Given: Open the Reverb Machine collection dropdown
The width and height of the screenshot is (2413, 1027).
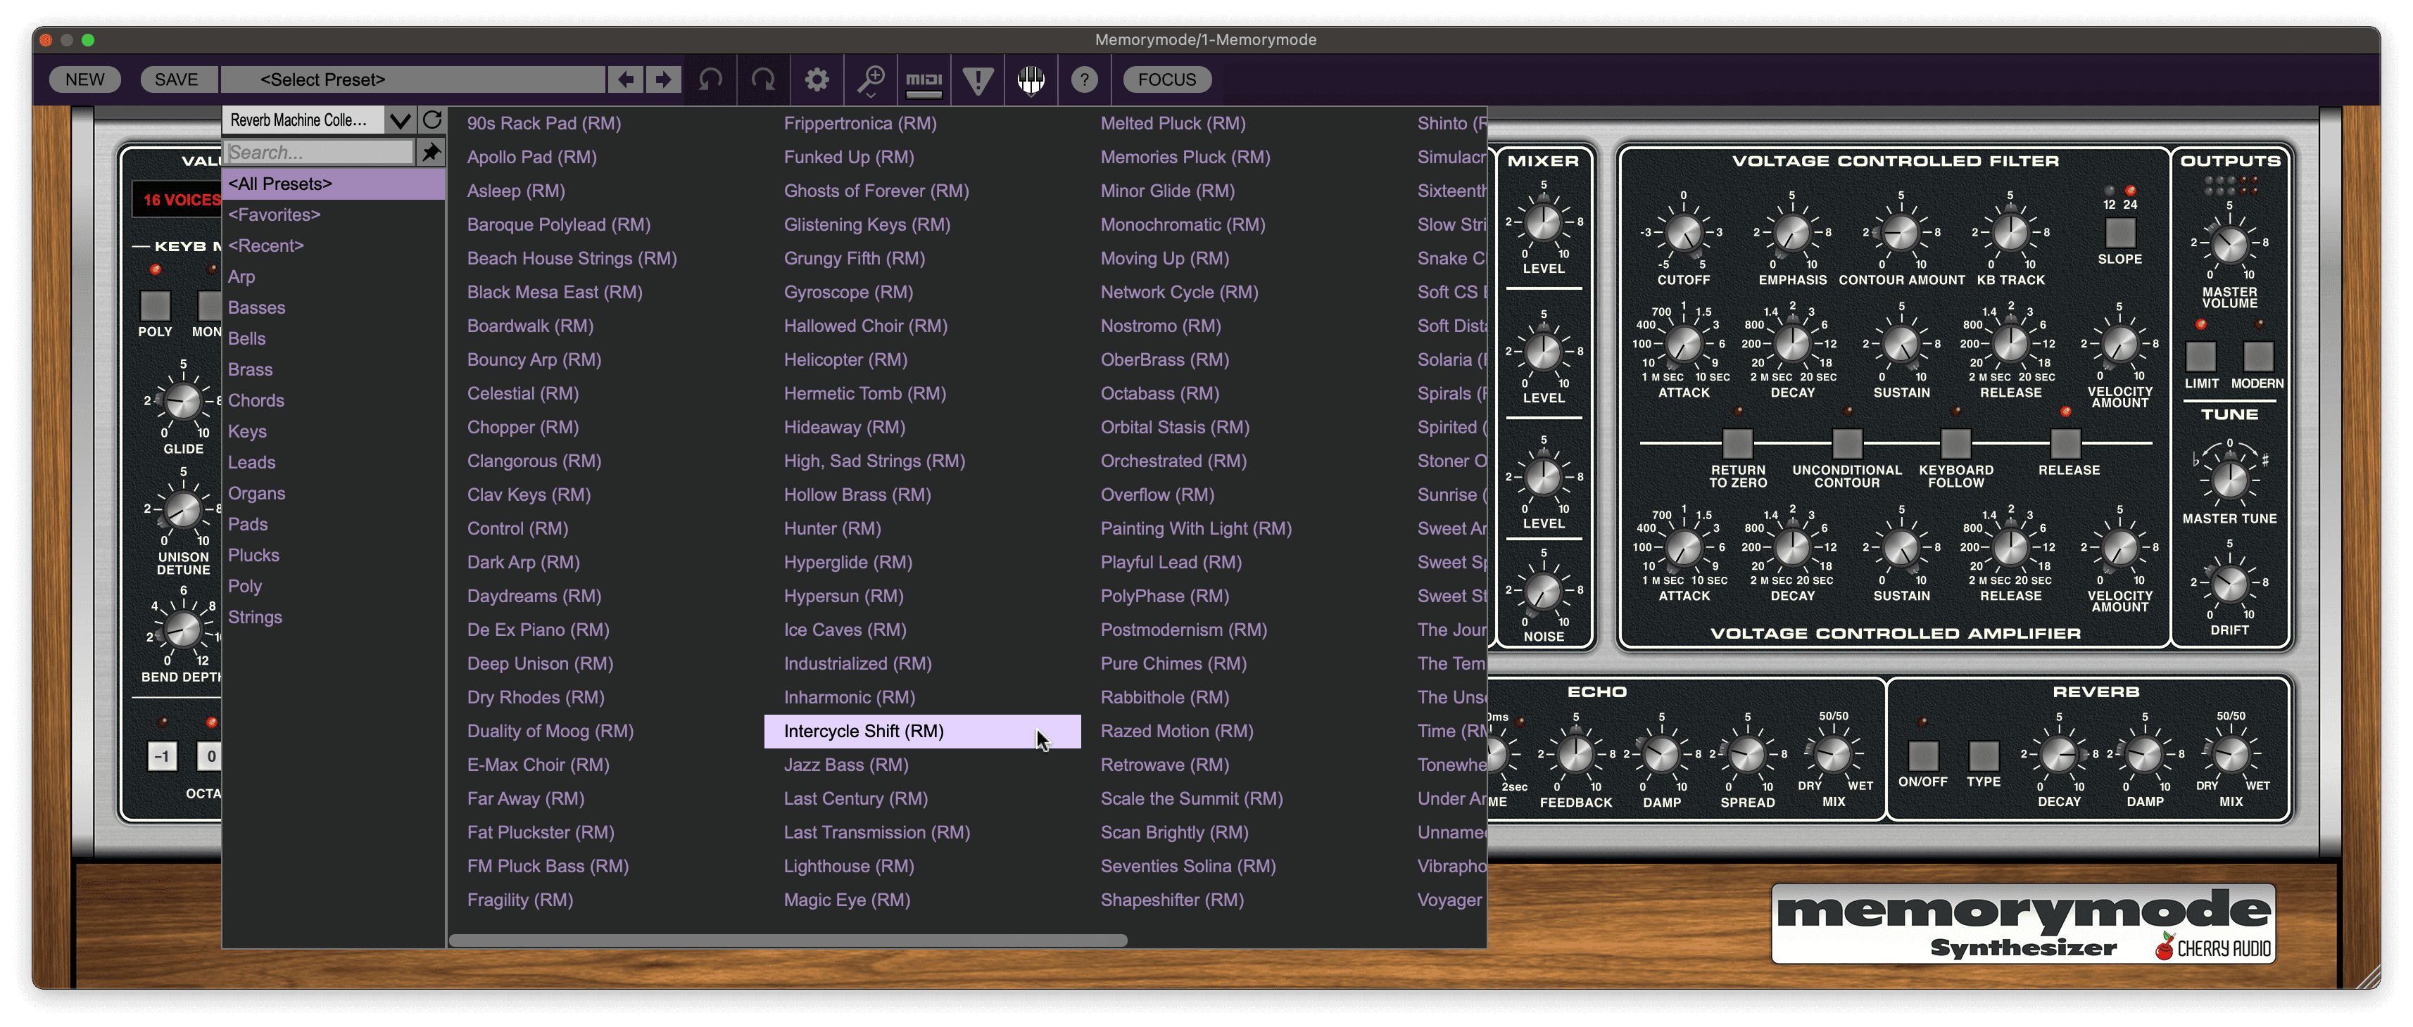Looking at the screenshot, I should coord(400,120).
